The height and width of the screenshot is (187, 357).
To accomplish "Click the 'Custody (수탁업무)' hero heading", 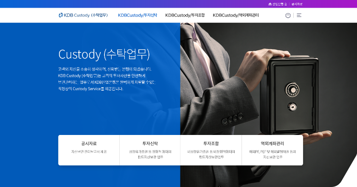I will pos(104,54).
